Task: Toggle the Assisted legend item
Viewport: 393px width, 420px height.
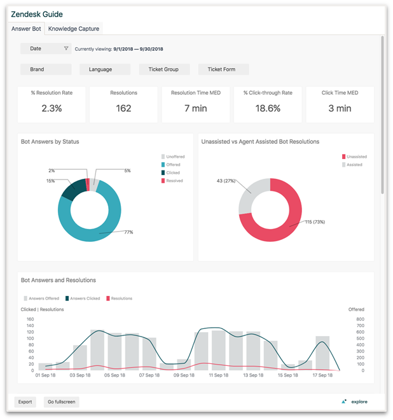Action: [x=352, y=165]
